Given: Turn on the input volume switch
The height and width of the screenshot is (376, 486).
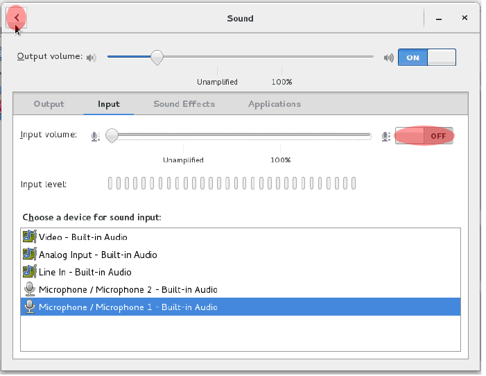Looking at the screenshot, I should (424, 136).
